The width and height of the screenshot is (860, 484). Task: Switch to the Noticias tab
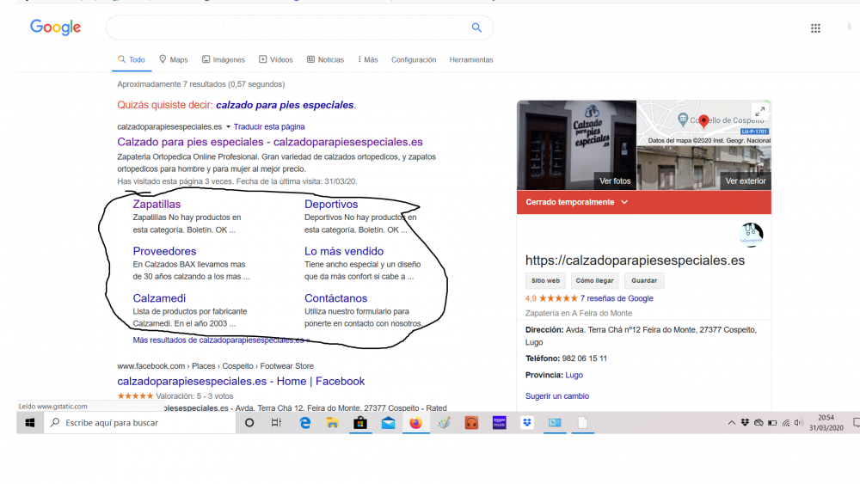click(x=325, y=59)
